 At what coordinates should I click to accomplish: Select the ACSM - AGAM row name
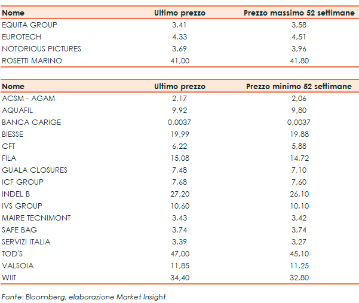27,98
